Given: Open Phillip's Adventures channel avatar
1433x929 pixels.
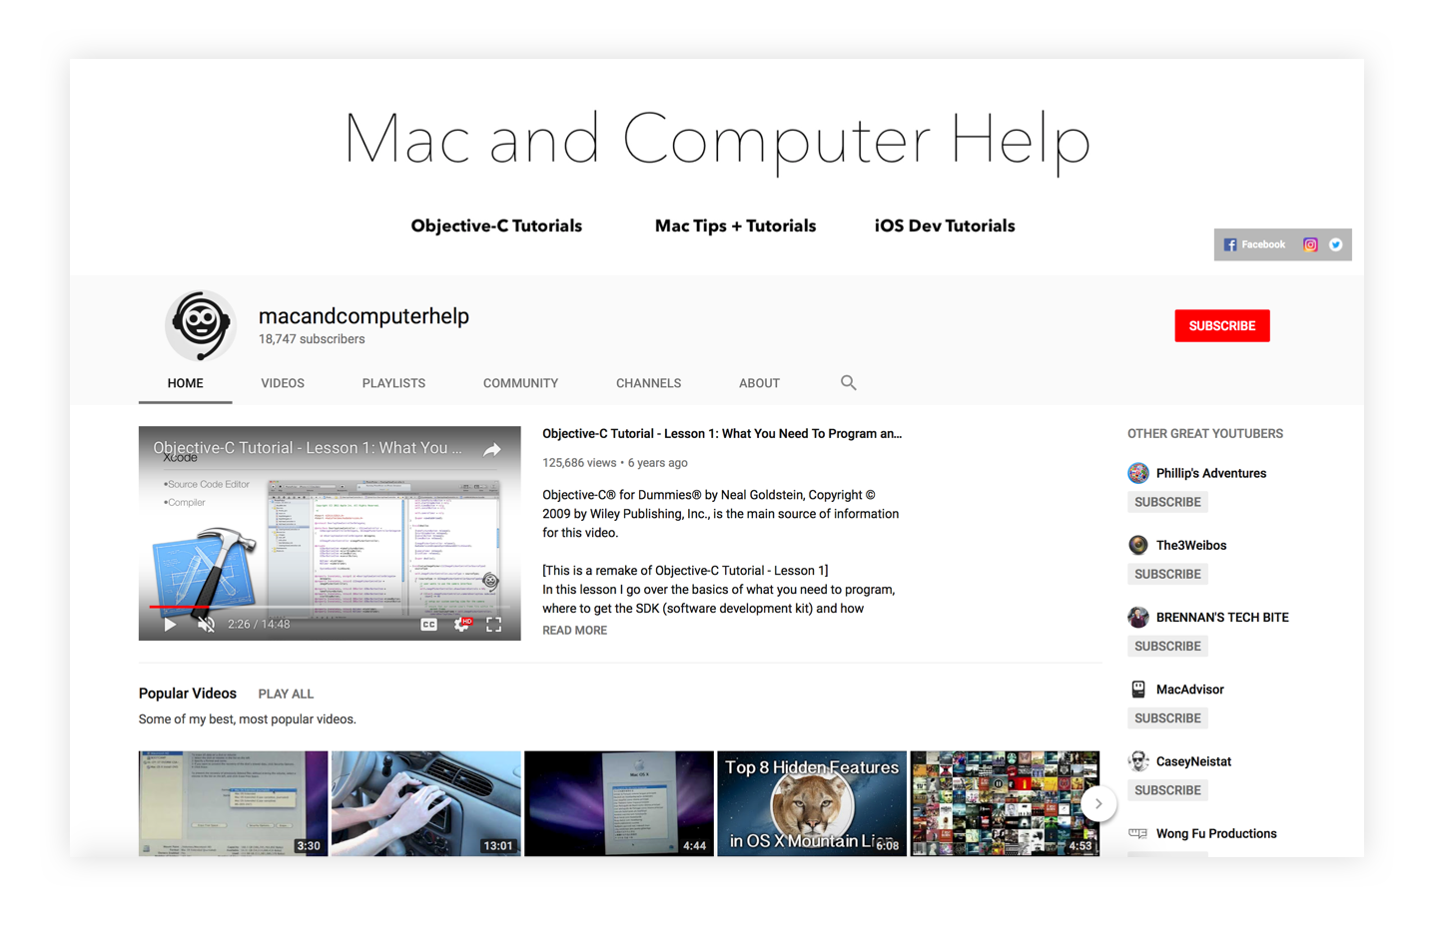Looking at the screenshot, I should (1138, 473).
